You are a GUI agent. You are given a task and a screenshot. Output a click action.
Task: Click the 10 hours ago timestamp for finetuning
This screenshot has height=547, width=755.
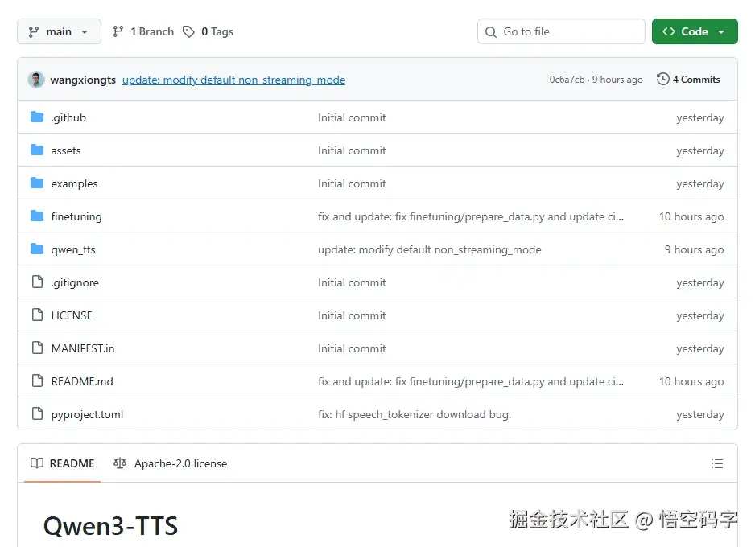click(x=691, y=217)
